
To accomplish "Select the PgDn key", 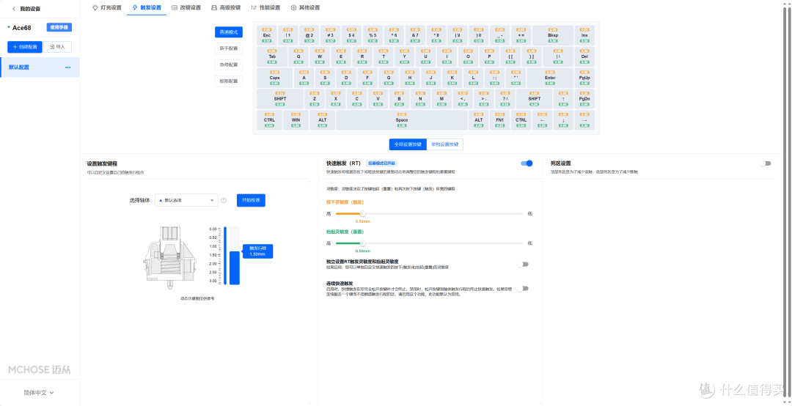I will 584,99.
